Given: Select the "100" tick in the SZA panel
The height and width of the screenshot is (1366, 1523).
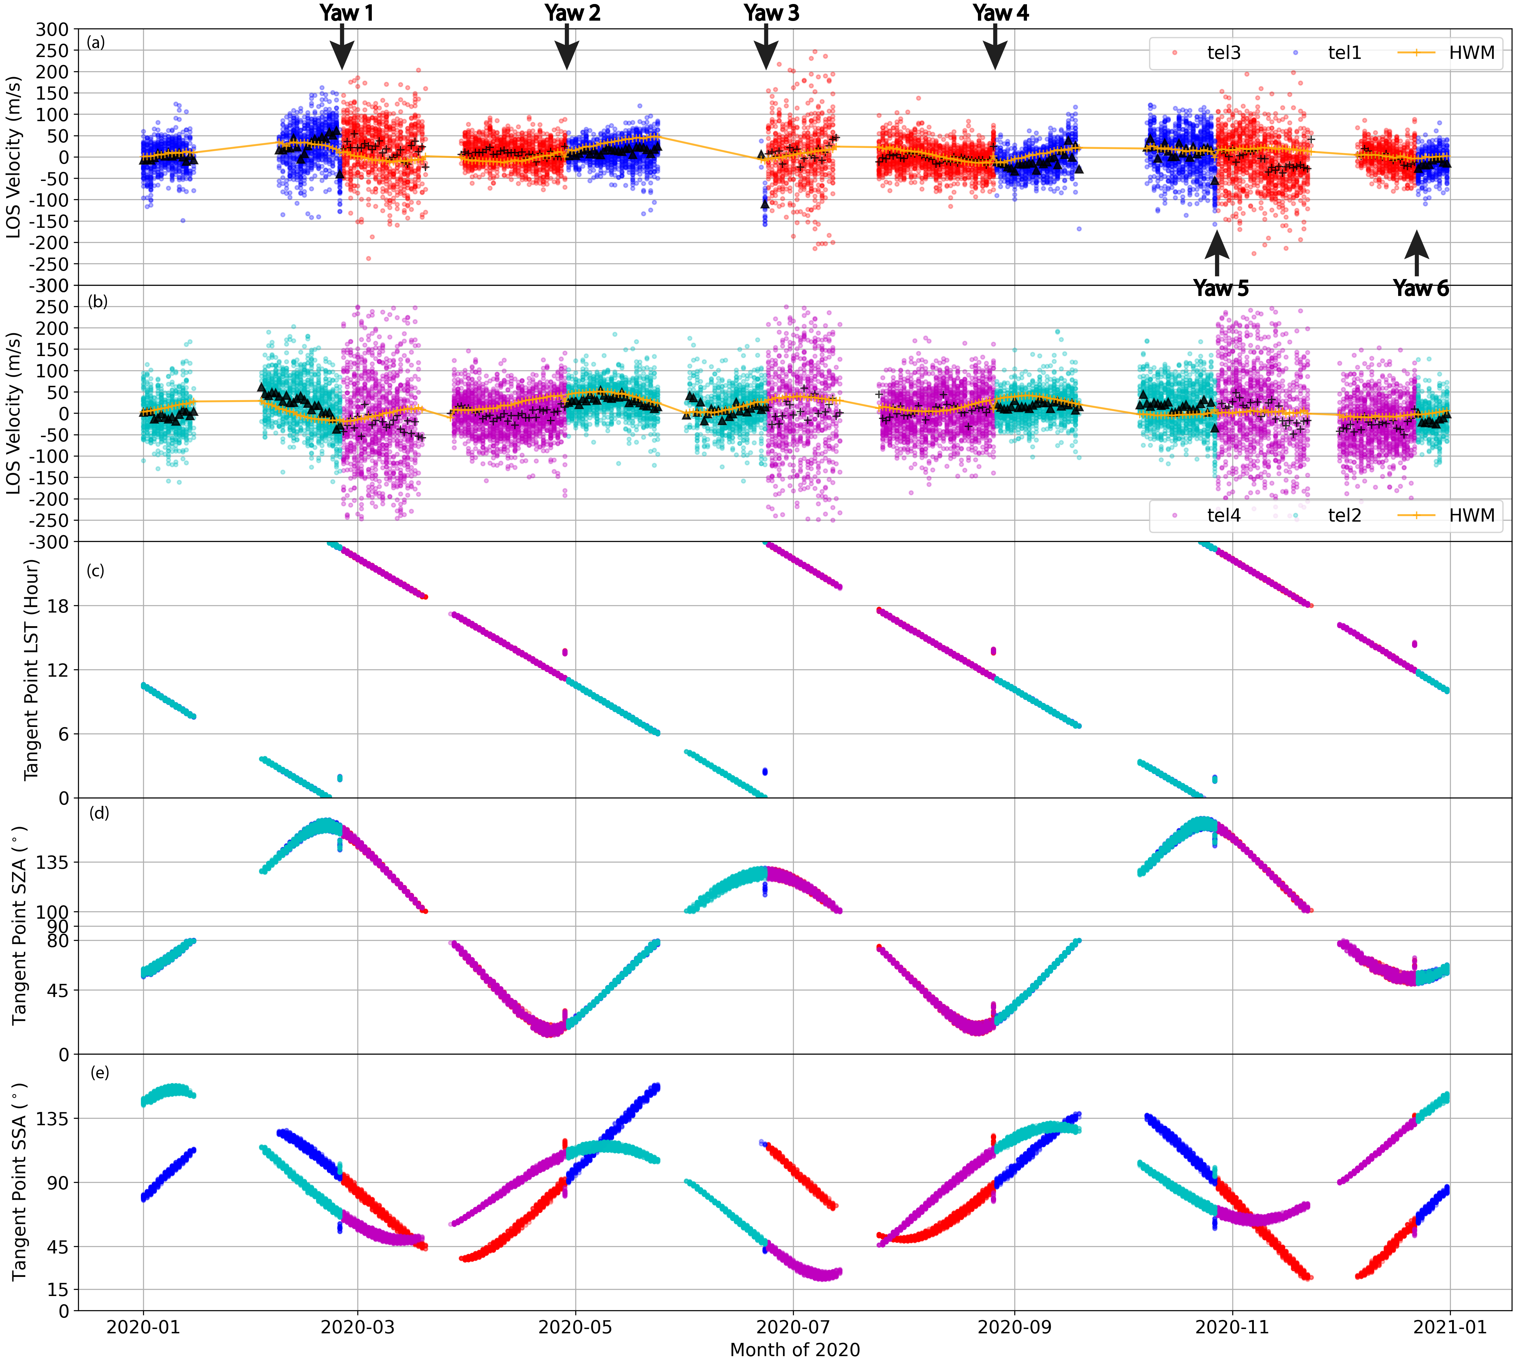Looking at the screenshot, I should (52, 912).
